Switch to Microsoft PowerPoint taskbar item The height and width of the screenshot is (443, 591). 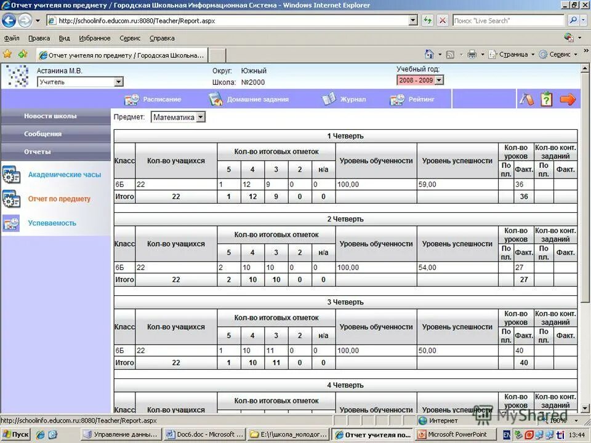pos(456,434)
